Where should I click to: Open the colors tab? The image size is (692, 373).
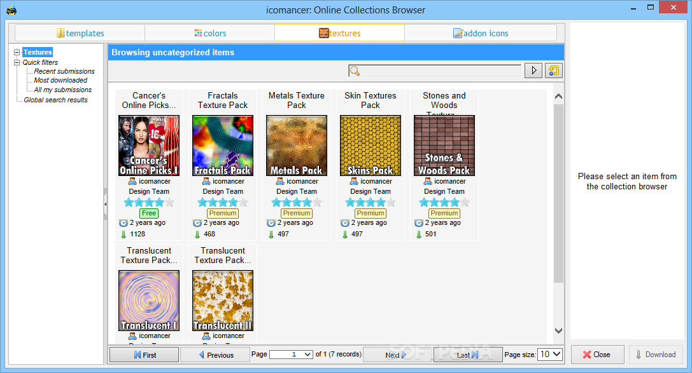pyautogui.click(x=209, y=33)
